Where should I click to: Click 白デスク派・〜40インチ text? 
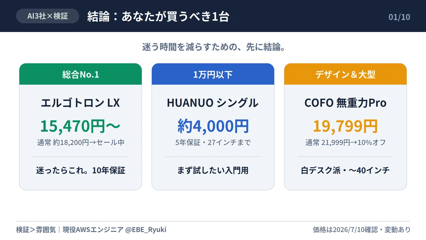coord(345,171)
